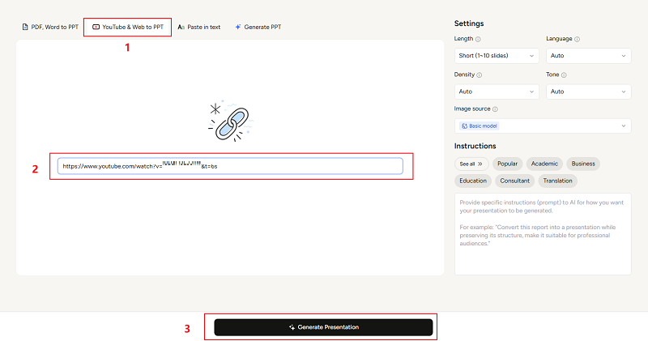This screenshot has height=341, width=648.
Task: Expand the Tone dropdown
Action: pyautogui.click(x=589, y=92)
